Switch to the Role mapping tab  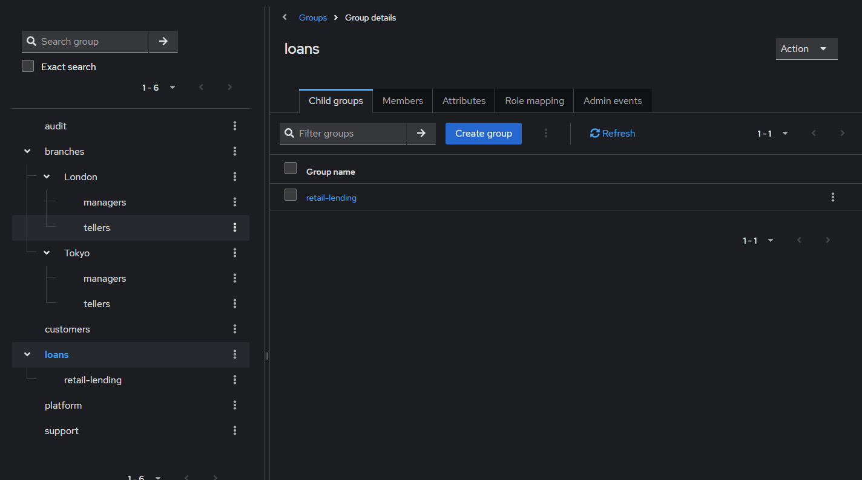535,101
